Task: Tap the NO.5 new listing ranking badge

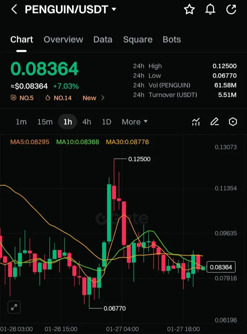Action: [22, 98]
